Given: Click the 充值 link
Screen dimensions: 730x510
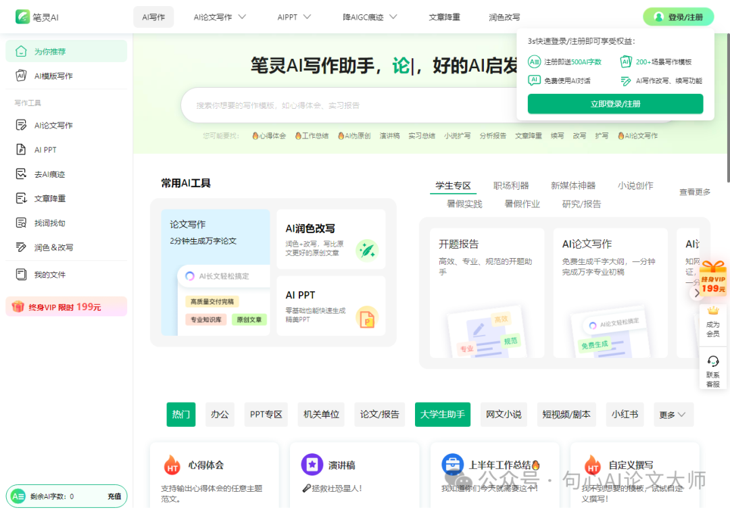Looking at the screenshot, I should pyautogui.click(x=114, y=496).
